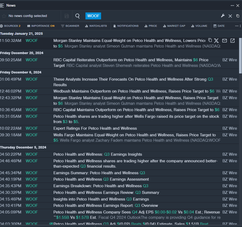Screen dimensions: 242x227
Task: Click the search magnifier icon
Action: (x=77, y=16)
